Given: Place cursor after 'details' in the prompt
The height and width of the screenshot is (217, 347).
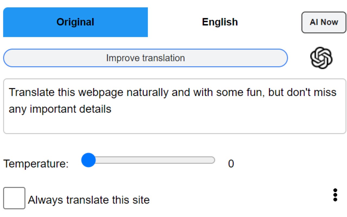Looking at the screenshot, I should pos(112,109).
